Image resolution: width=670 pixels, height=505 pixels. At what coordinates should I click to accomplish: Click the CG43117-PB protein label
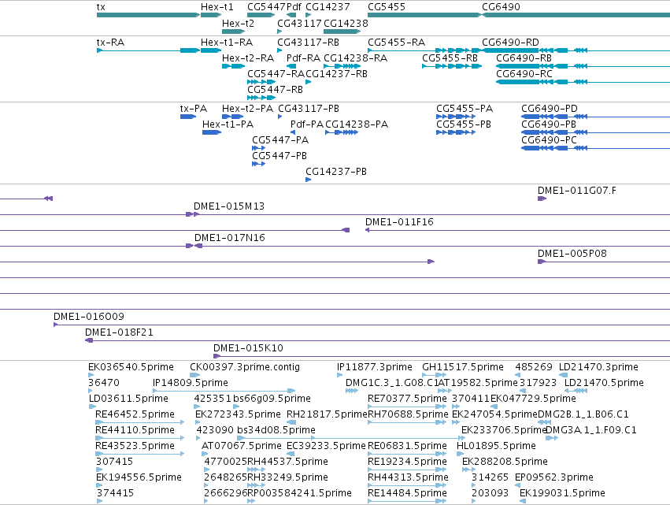(x=309, y=108)
